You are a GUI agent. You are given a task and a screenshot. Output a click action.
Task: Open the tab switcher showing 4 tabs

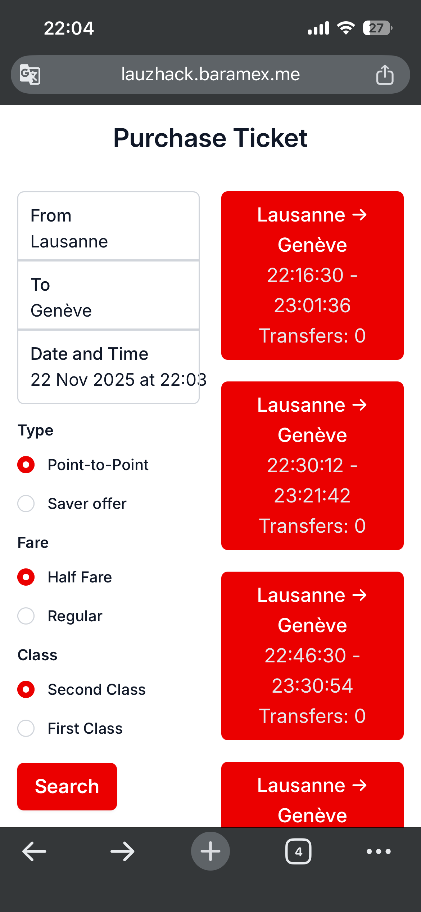298,851
